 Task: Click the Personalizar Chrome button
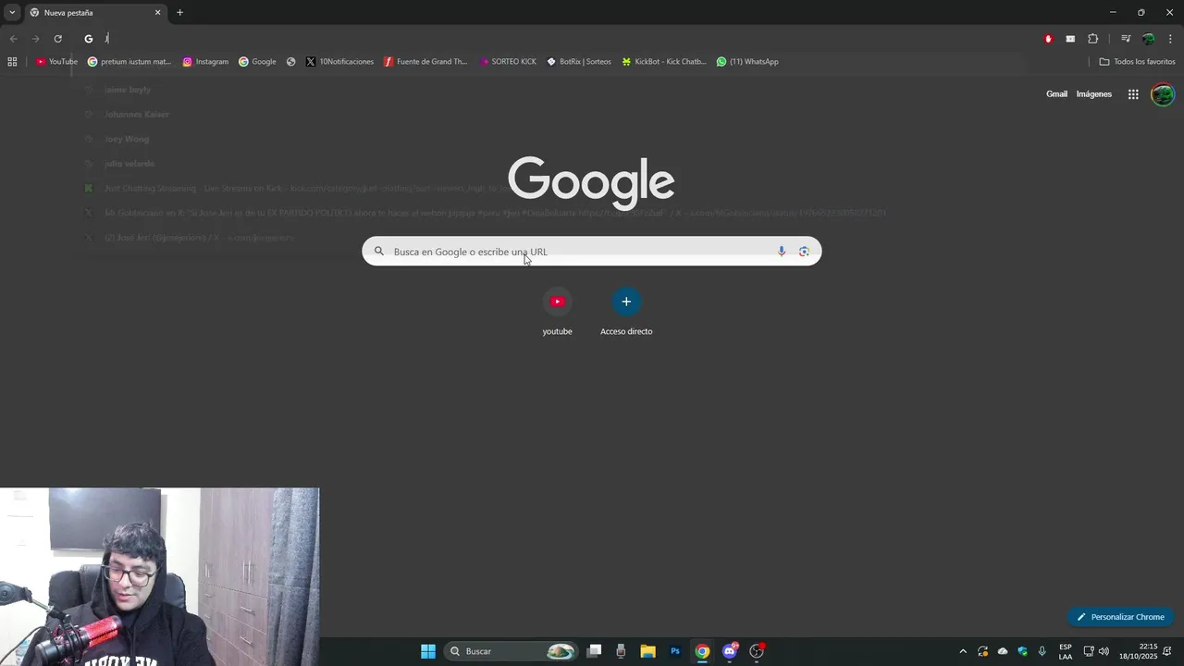[x=1120, y=617]
